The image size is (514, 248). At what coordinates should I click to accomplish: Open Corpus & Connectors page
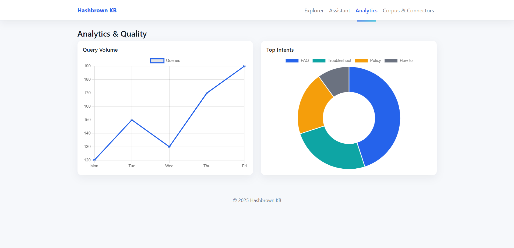[x=408, y=10]
